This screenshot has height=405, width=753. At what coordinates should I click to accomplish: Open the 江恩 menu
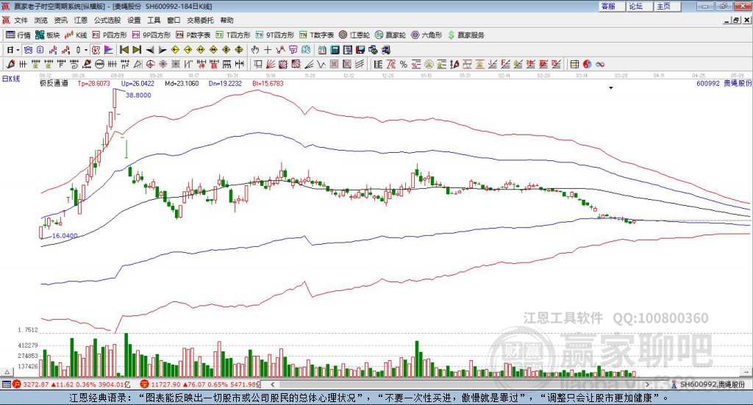pos(81,20)
